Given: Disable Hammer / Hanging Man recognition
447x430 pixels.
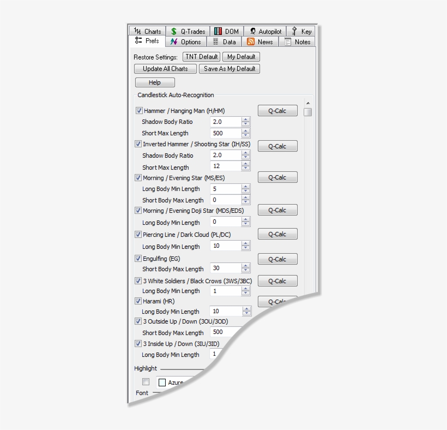Looking at the screenshot, I should point(139,110).
